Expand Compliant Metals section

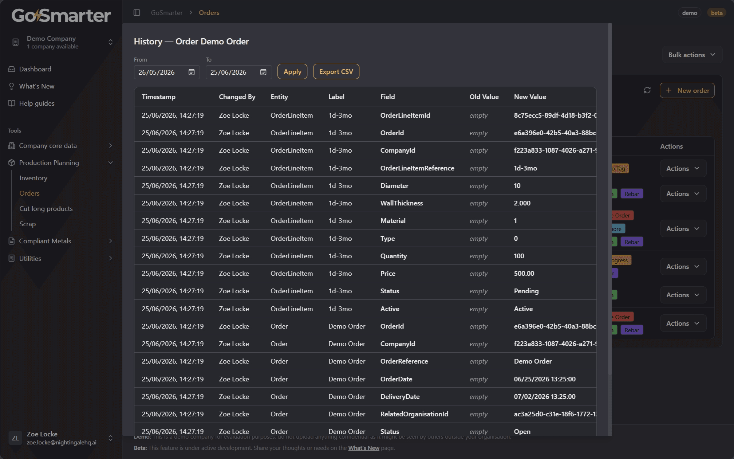click(x=111, y=241)
